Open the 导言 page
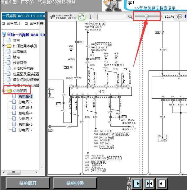Image resolution: width=187 pixels, height=190 pixels. pos(16,40)
